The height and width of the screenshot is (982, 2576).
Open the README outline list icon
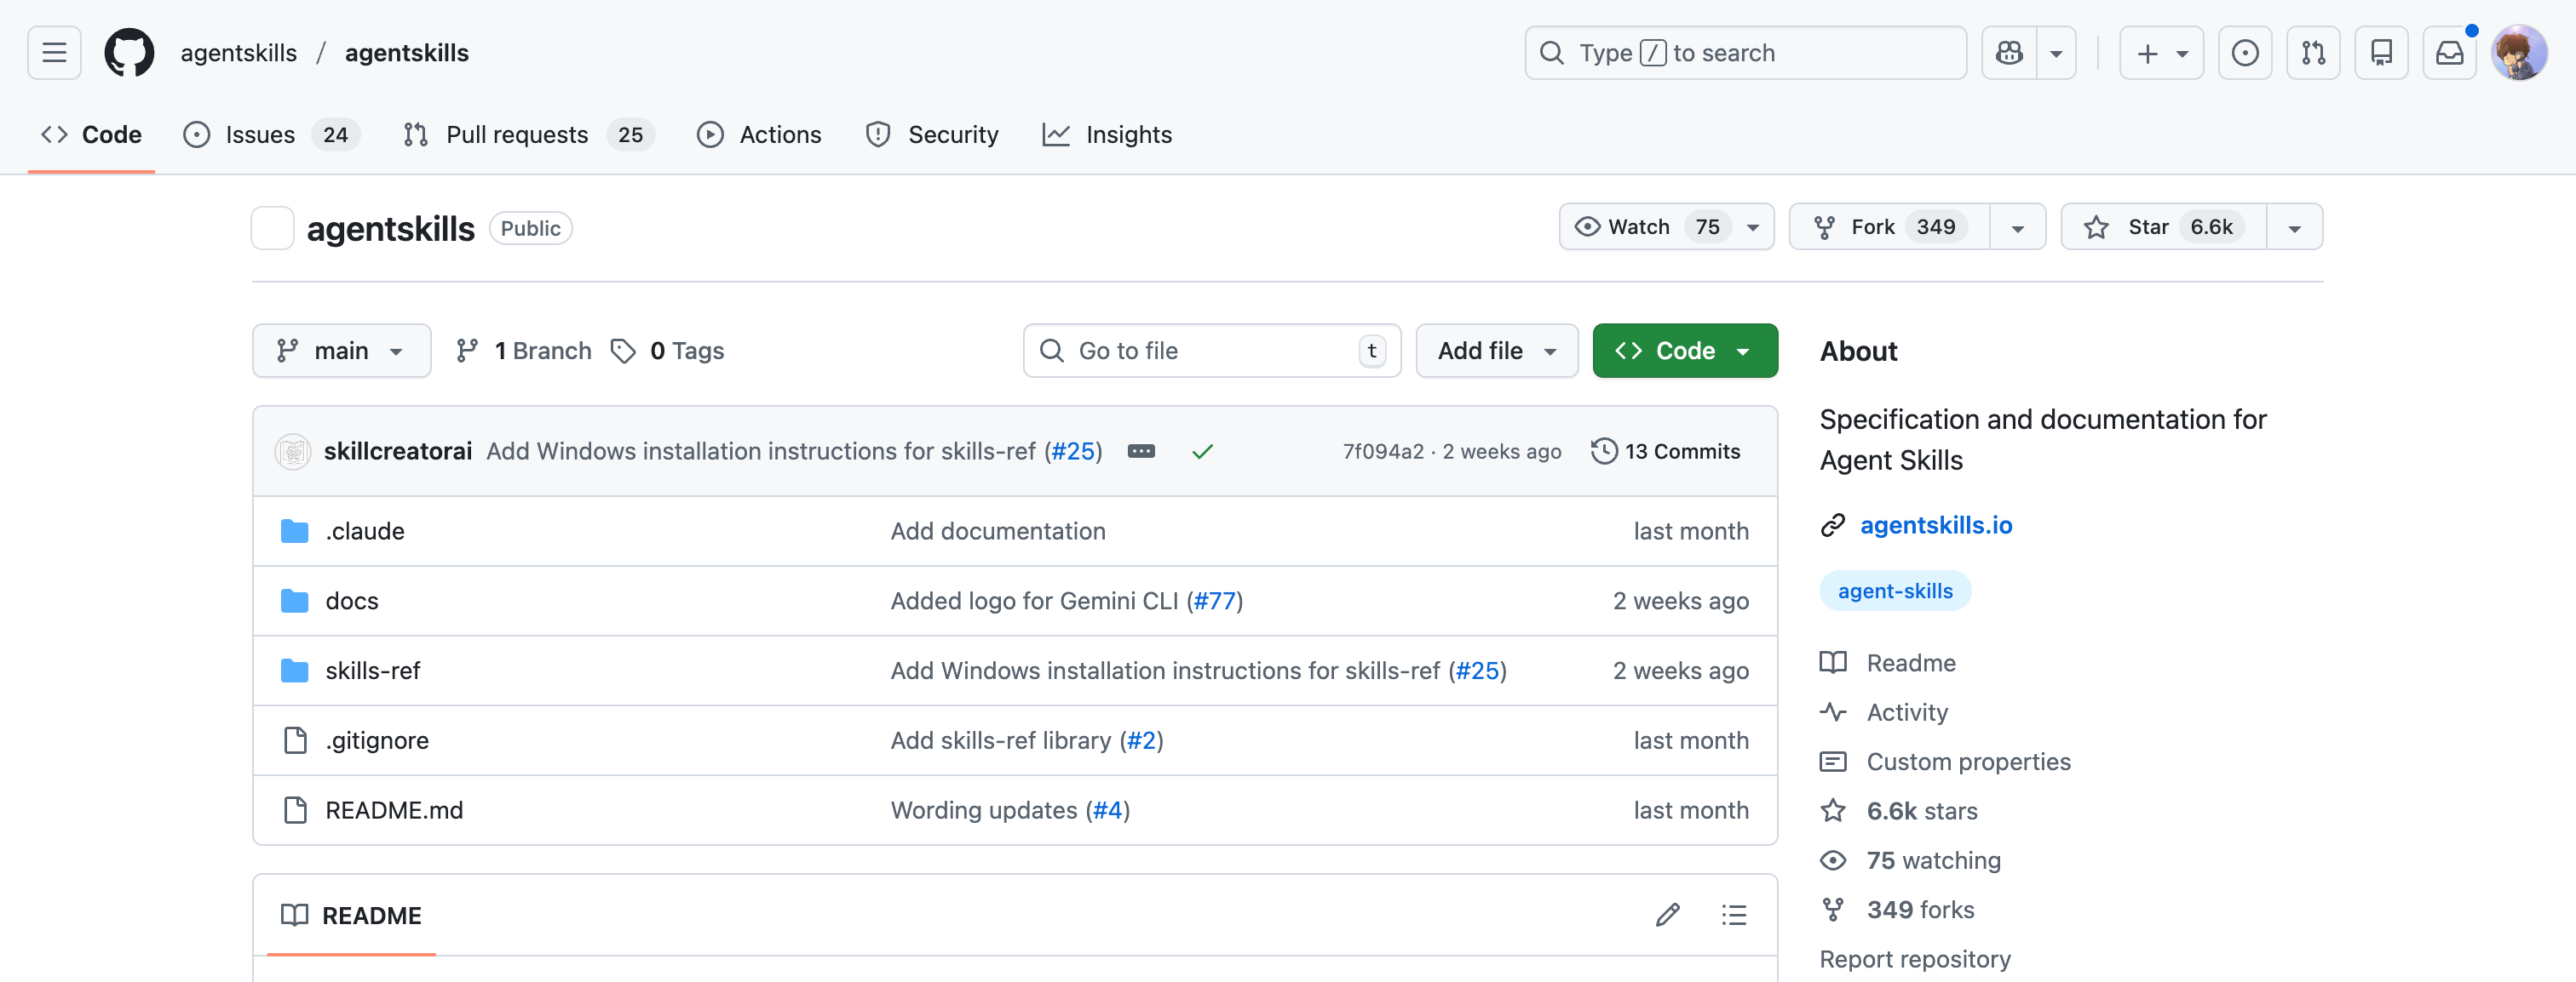1734,915
